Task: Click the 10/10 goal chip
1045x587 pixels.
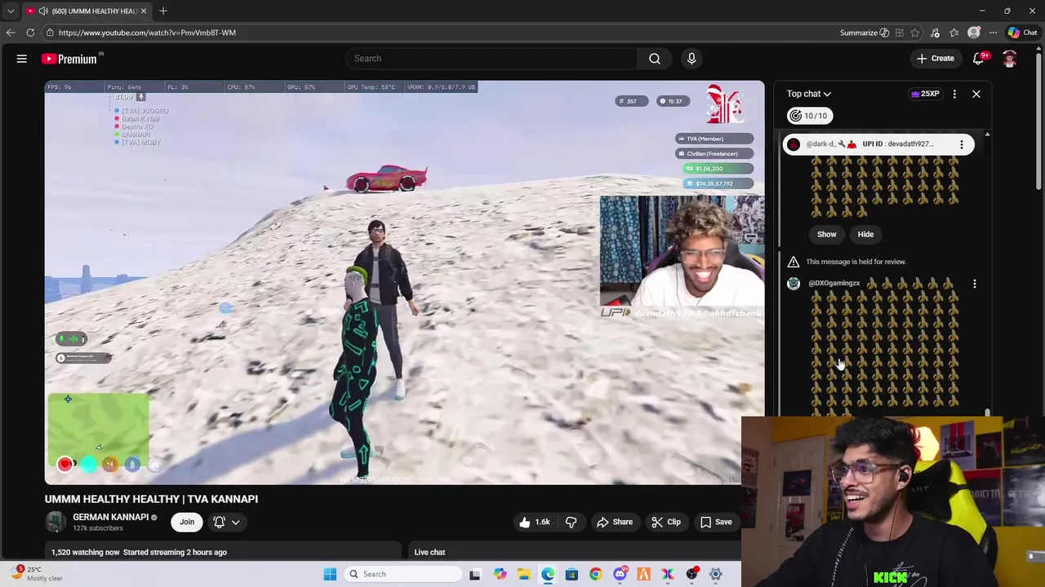Action: point(809,116)
